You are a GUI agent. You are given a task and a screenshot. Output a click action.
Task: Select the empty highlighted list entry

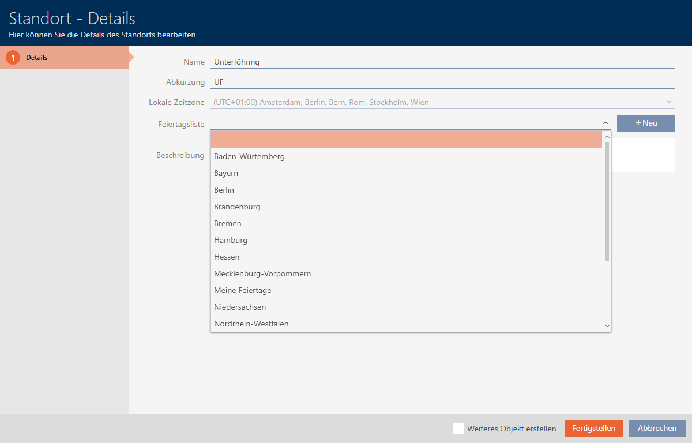point(406,140)
